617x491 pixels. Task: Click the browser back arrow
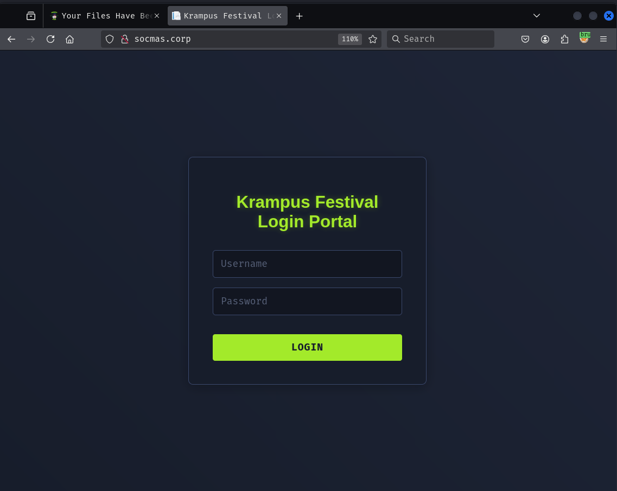11,39
